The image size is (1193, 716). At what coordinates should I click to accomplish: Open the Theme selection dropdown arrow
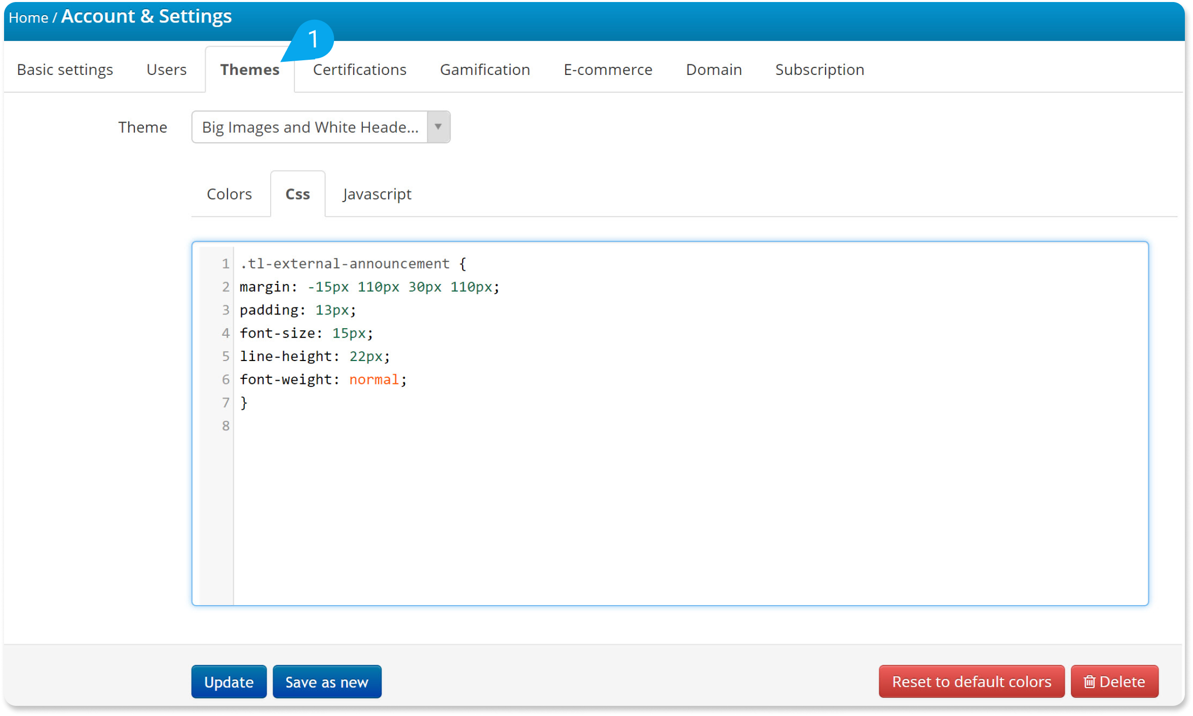click(x=438, y=127)
